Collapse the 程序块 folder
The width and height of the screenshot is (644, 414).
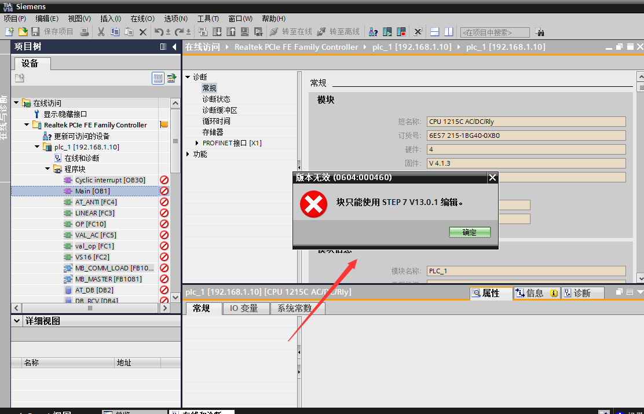click(x=48, y=169)
